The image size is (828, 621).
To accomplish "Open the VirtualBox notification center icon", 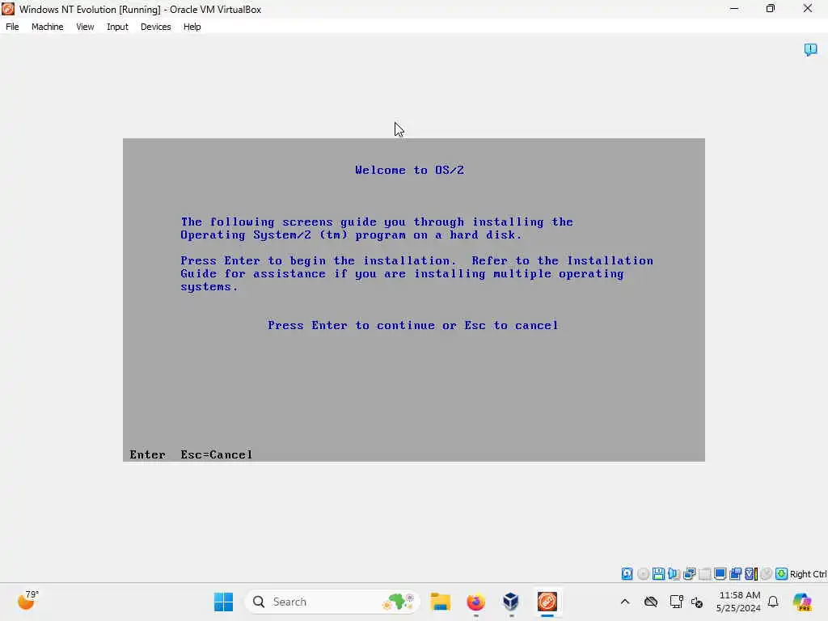I will [x=810, y=49].
